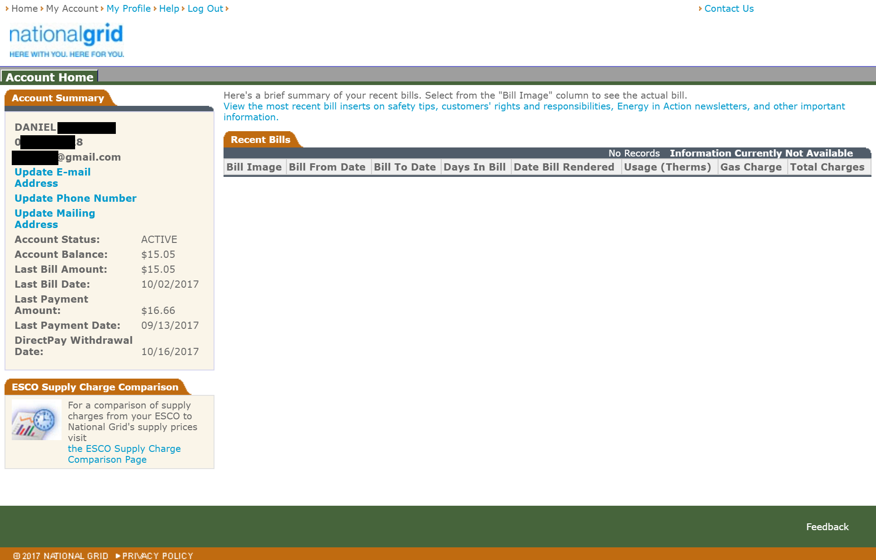Click the Days In Bill column header
Viewport: 876px width, 560px height.
(475, 167)
